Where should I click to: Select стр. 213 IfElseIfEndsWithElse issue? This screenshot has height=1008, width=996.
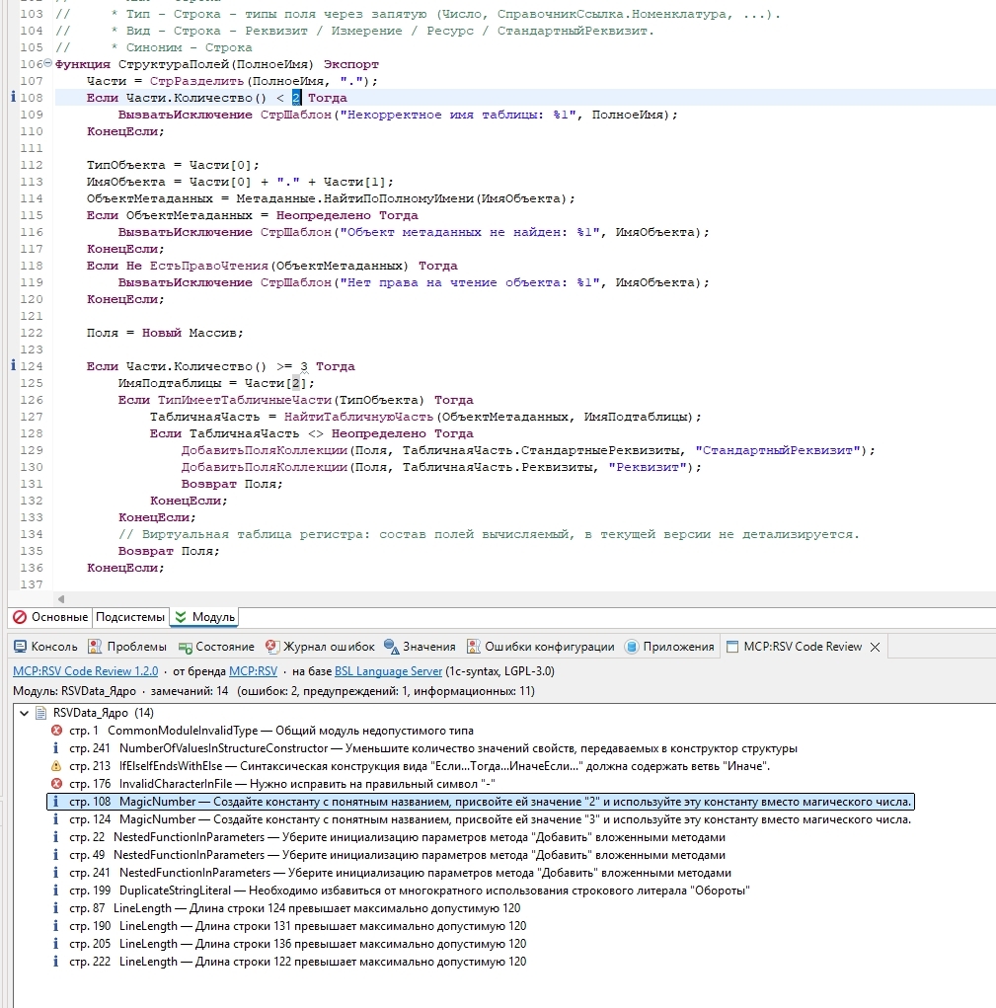click(x=420, y=766)
